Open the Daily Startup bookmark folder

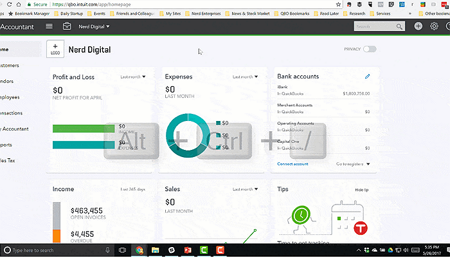click(71, 13)
